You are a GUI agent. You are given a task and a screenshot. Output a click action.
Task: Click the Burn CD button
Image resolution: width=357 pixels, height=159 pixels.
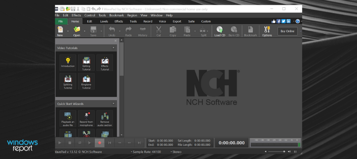pos(234,31)
